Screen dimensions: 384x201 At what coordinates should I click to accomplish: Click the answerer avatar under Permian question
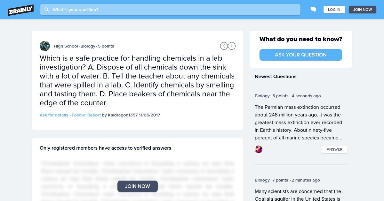[259, 149]
